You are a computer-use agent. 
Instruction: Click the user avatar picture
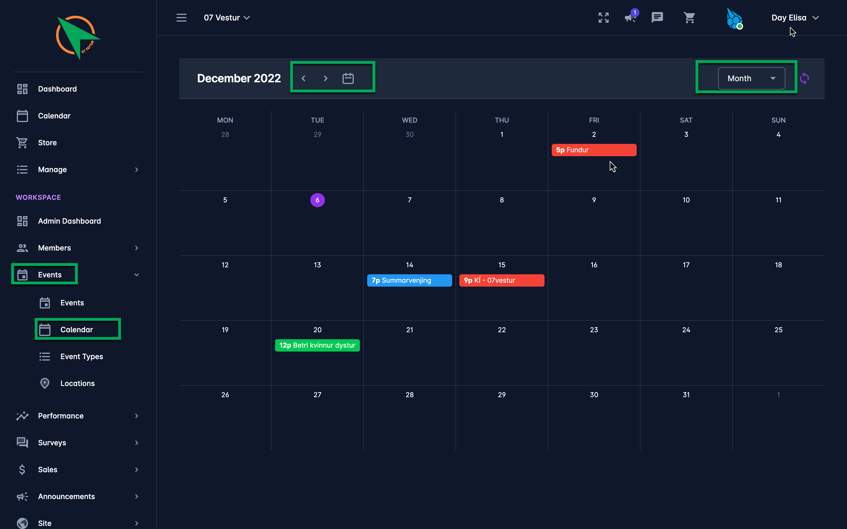pyautogui.click(x=734, y=18)
